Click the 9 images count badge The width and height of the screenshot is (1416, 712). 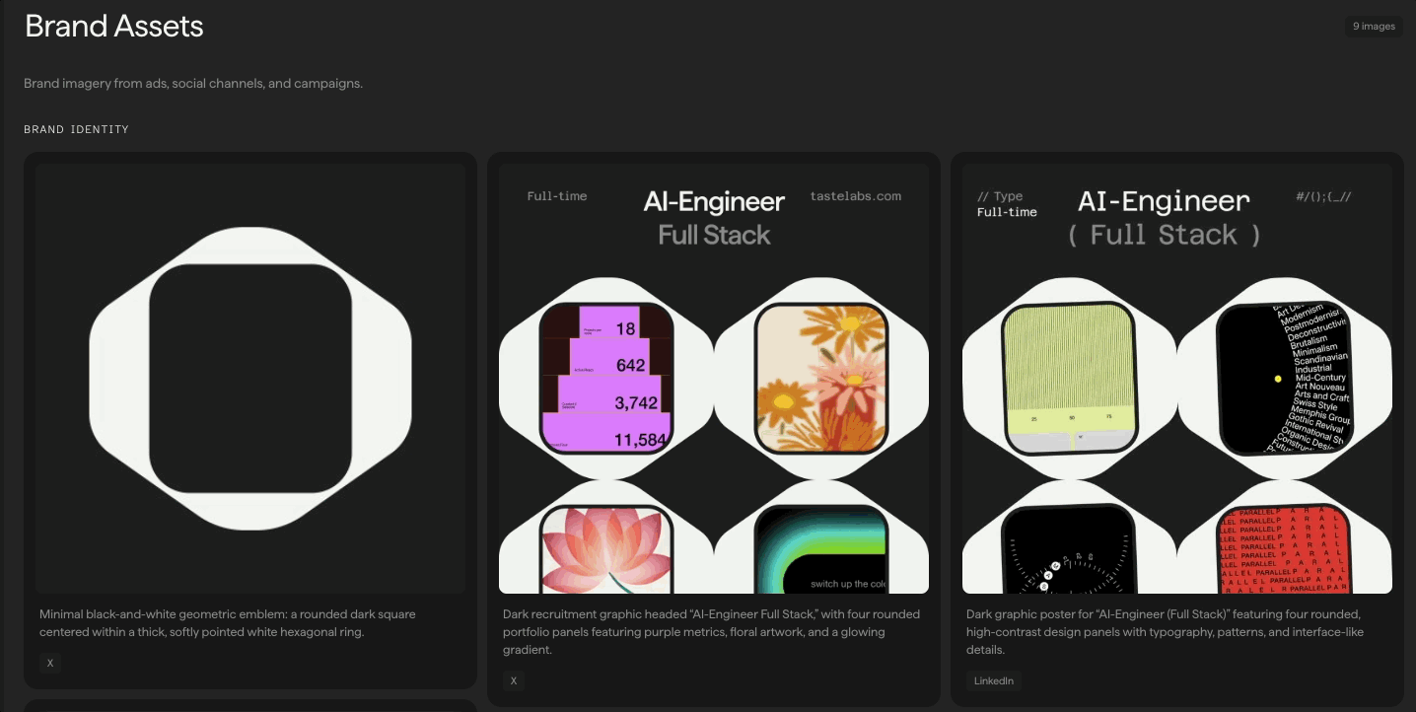(x=1374, y=27)
